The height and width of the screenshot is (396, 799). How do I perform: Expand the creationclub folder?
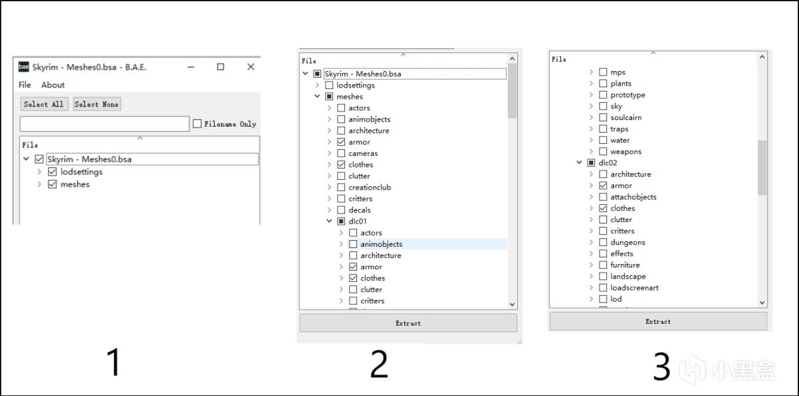[329, 187]
